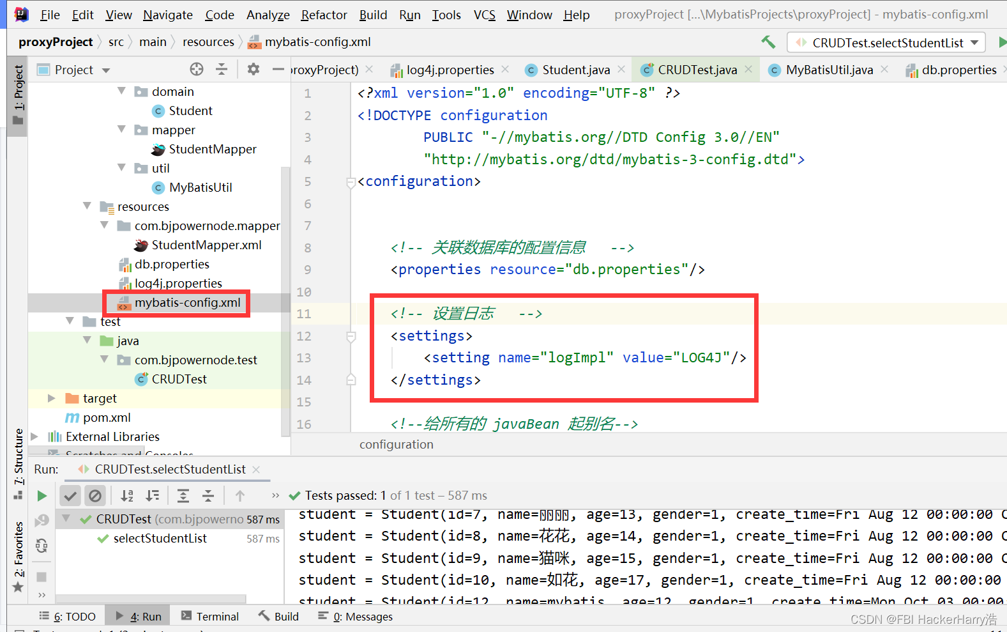Viewport: 1007px width, 632px height.
Task: Switch to CRUDTest.java tab
Action: click(697, 70)
